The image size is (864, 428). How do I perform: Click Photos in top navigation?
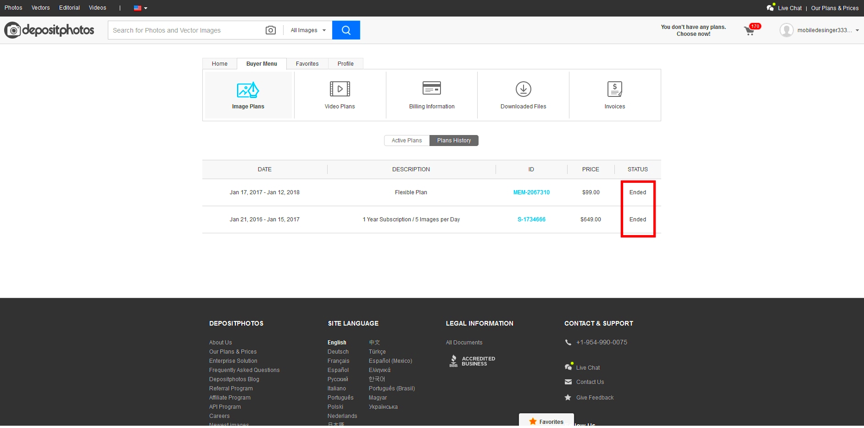coord(13,8)
